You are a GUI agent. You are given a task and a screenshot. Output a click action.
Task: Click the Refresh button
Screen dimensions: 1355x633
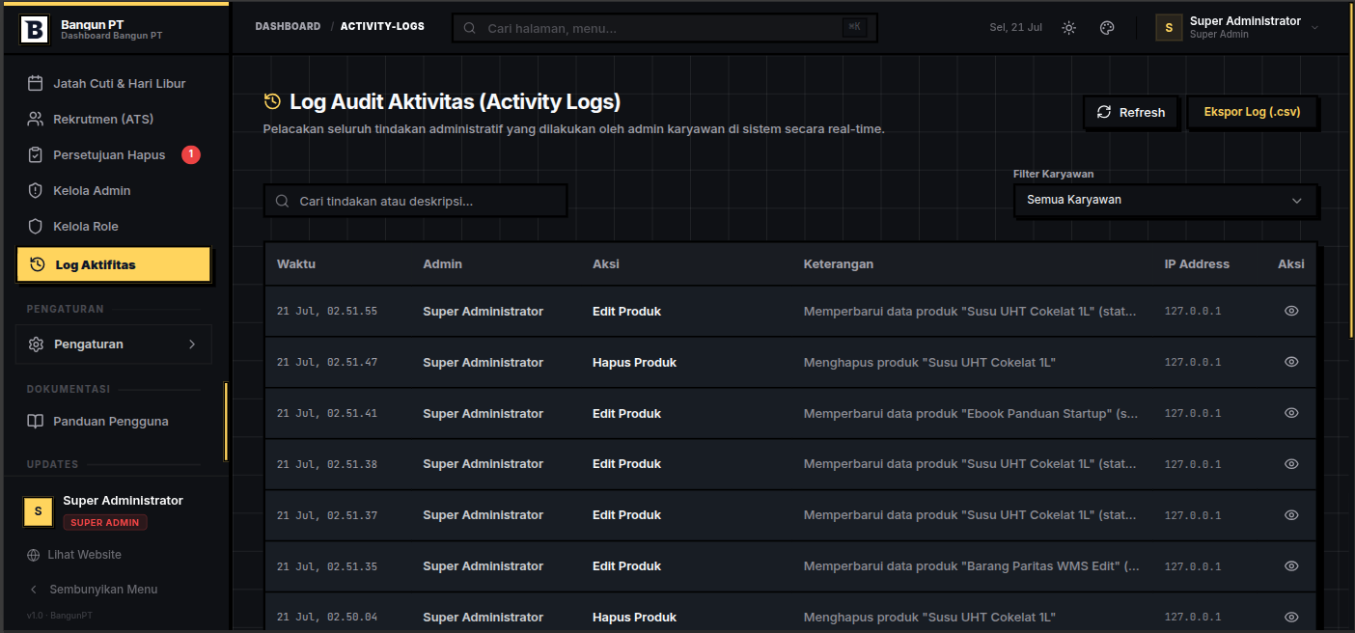coord(1131,112)
